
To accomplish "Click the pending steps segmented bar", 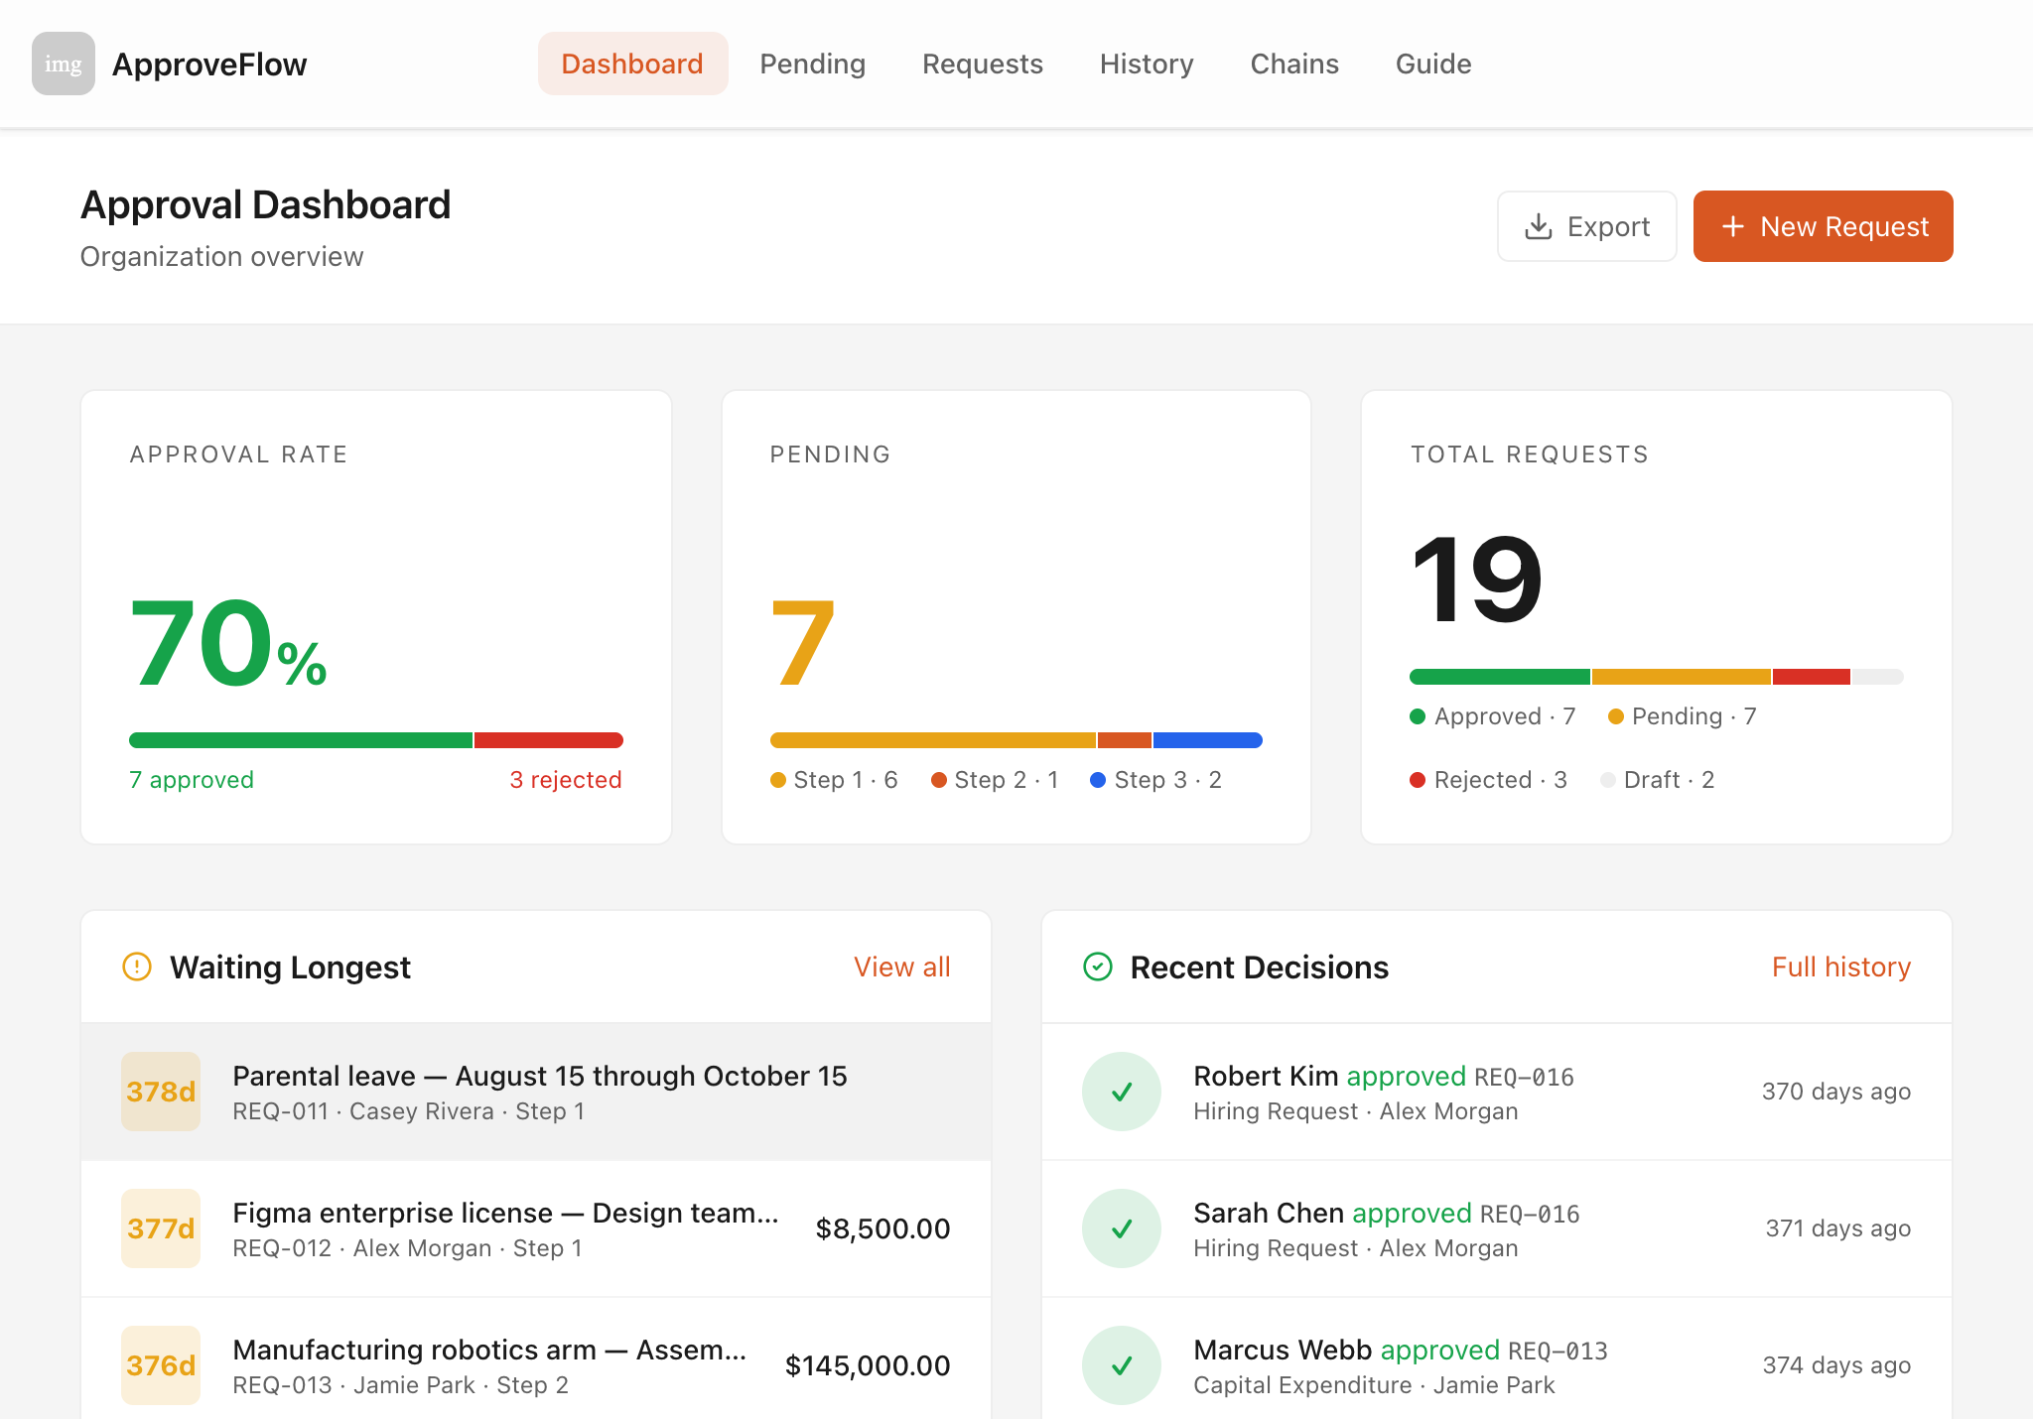I will pyautogui.click(x=1016, y=740).
